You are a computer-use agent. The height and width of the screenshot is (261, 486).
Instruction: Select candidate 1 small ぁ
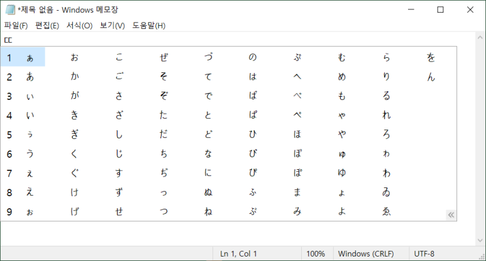click(x=23, y=57)
